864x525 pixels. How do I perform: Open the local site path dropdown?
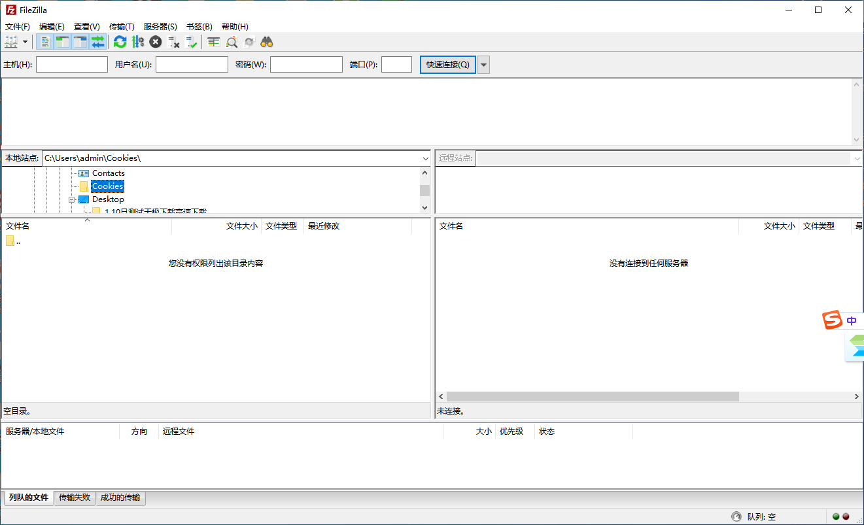pyautogui.click(x=426, y=158)
